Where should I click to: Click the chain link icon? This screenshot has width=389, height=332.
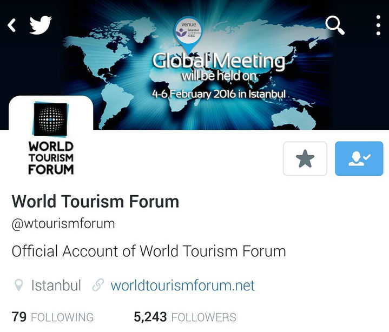point(98,285)
